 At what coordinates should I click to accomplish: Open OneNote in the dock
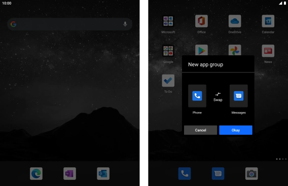[x=69, y=173]
